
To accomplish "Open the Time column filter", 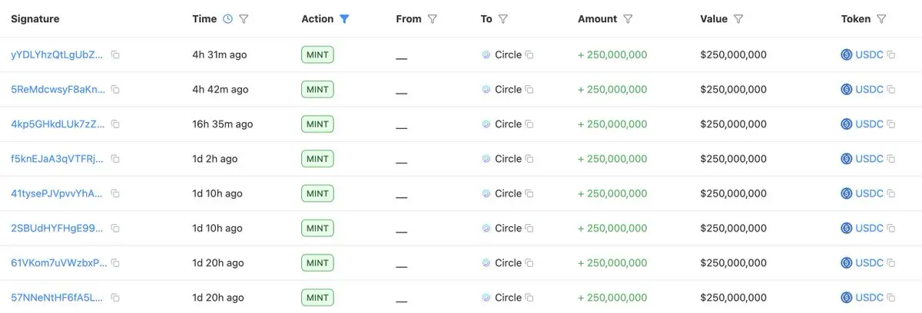I will [244, 19].
